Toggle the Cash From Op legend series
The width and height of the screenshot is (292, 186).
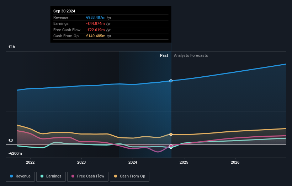point(129,176)
